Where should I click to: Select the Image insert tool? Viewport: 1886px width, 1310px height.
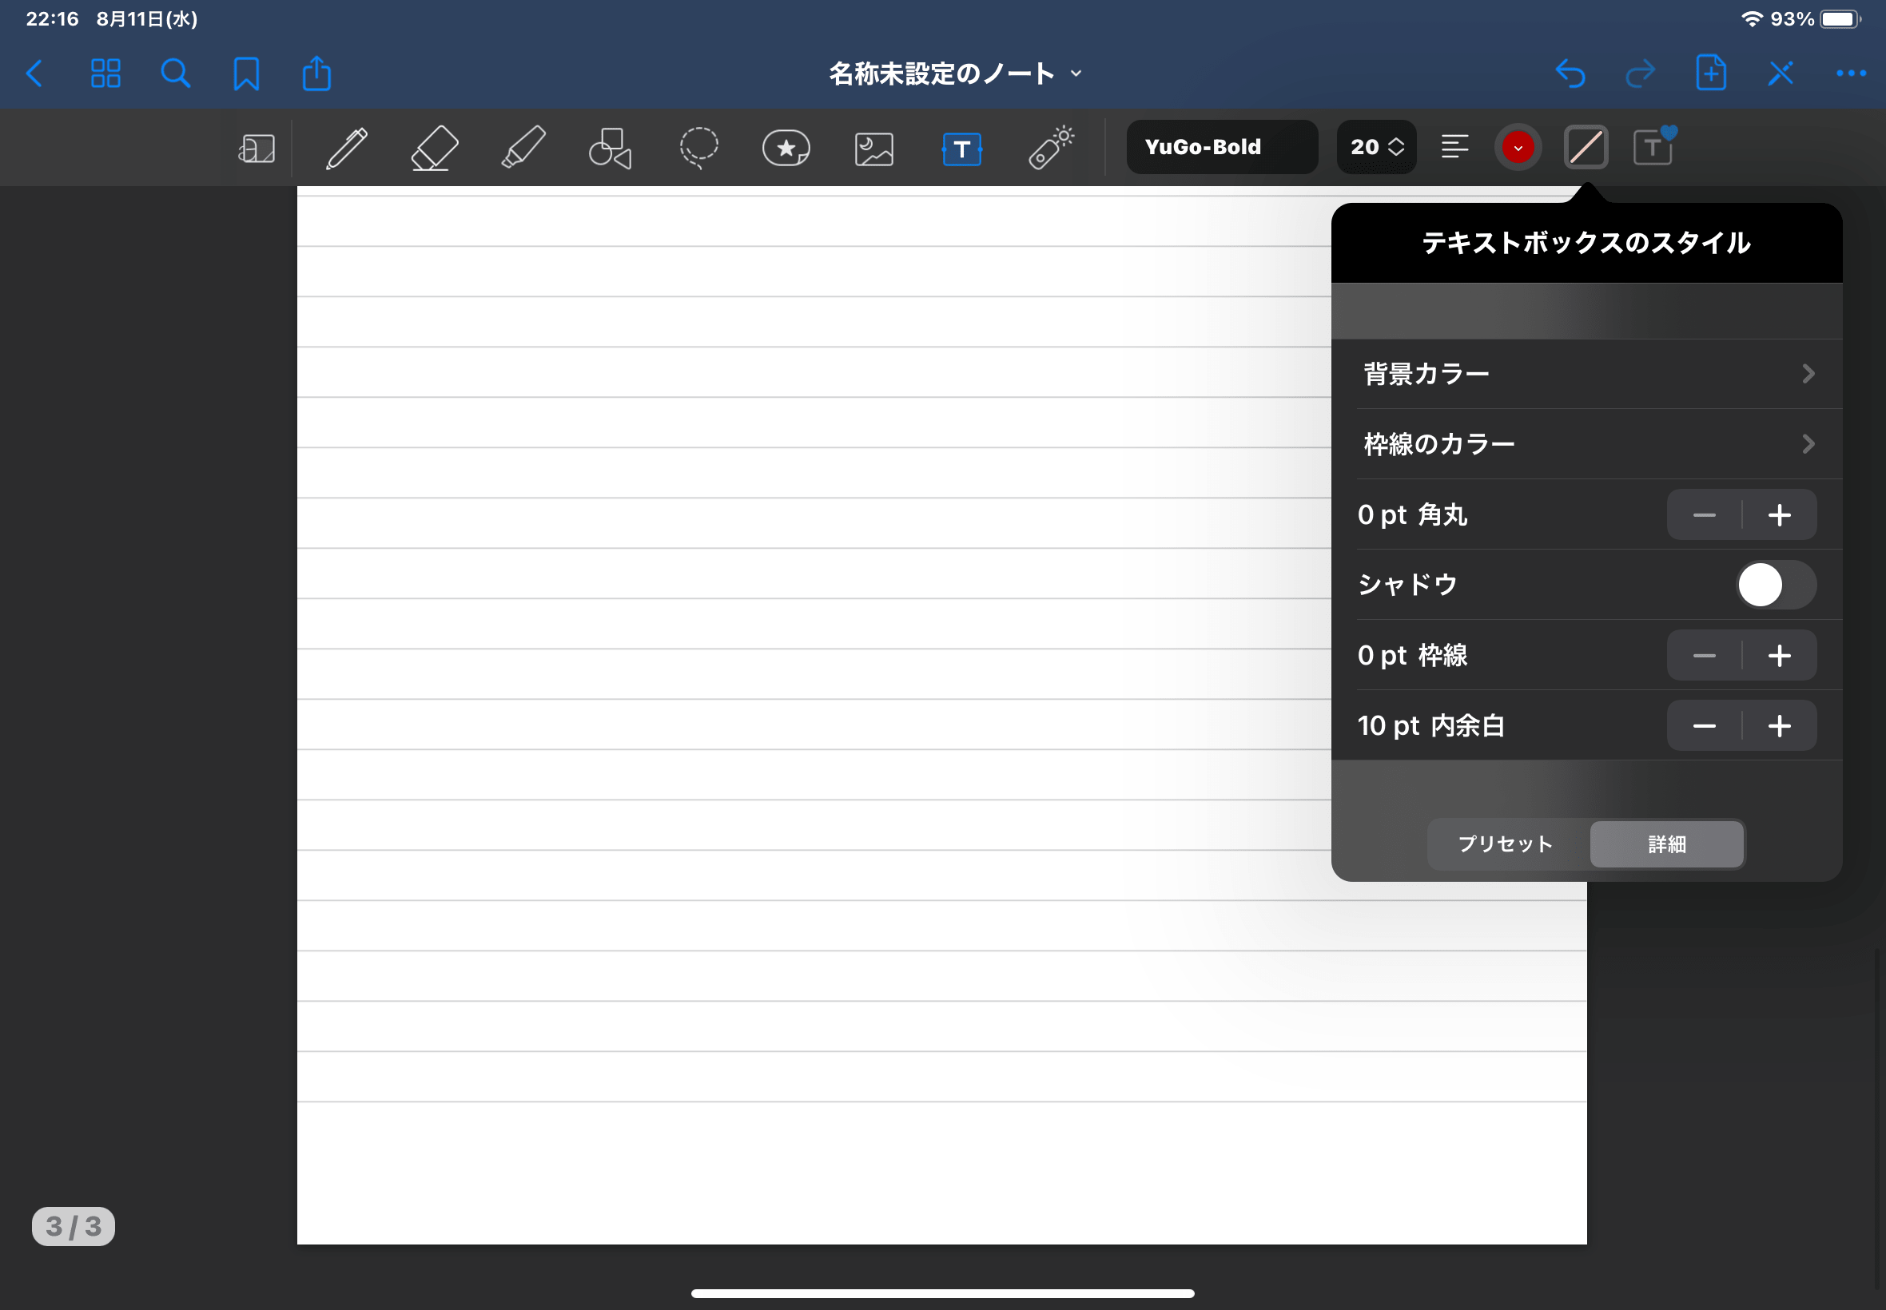(873, 149)
